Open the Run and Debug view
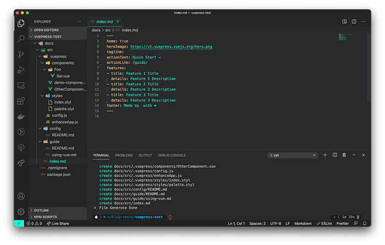This screenshot has width=385, height=245. [21, 70]
